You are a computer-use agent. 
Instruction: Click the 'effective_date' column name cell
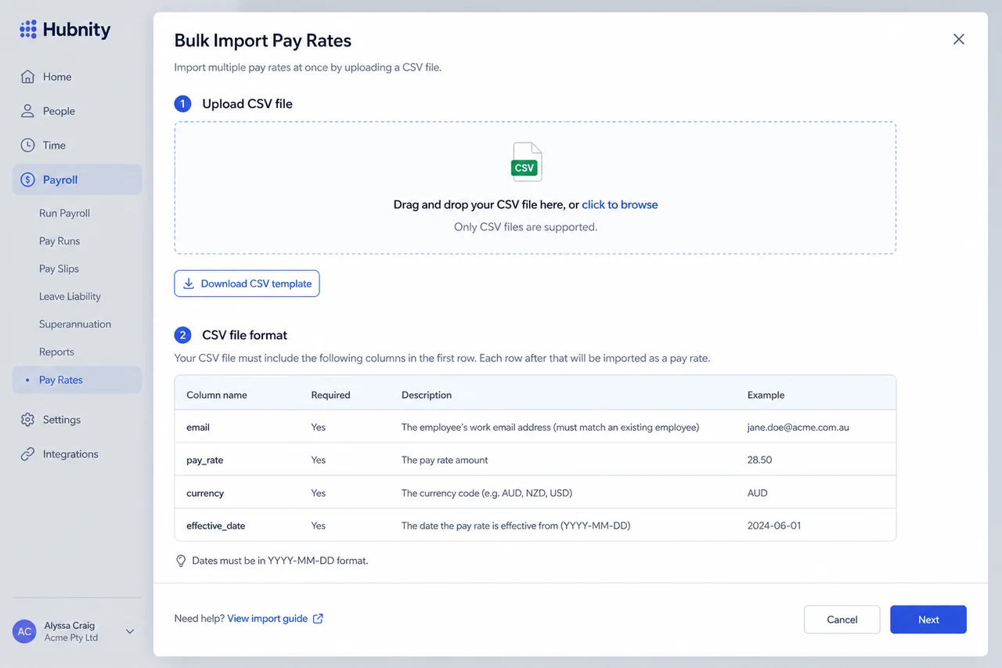click(216, 526)
